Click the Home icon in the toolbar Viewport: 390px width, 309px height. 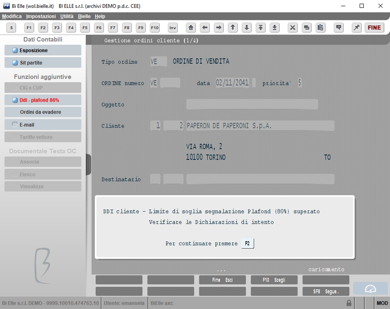point(191,27)
